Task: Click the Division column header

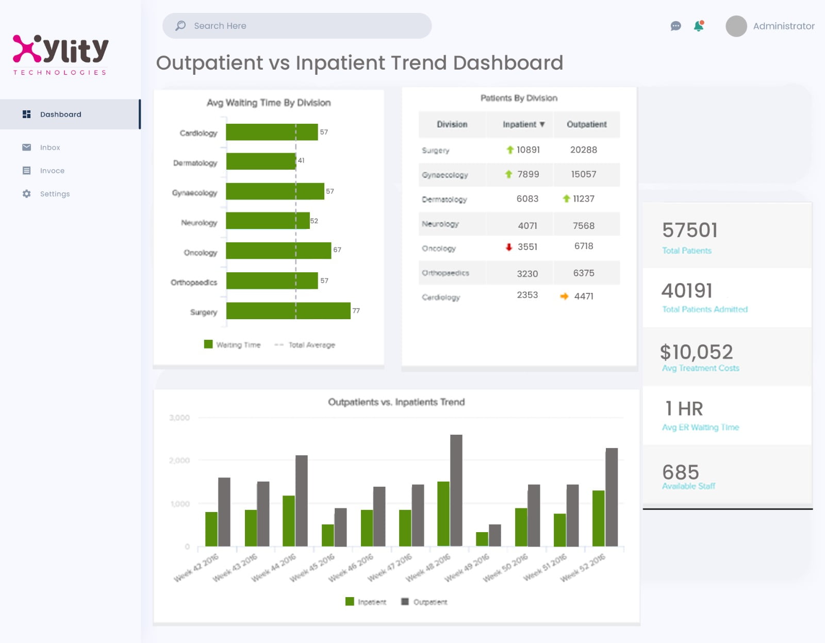Action: [x=452, y=124]
